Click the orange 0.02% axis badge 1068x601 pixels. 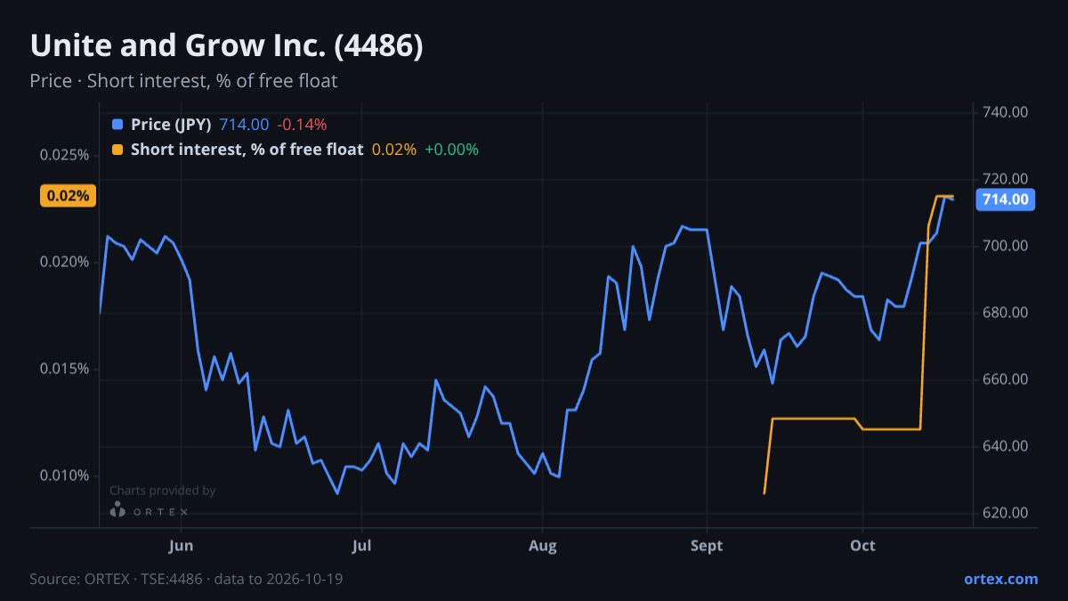click(68, 196)
